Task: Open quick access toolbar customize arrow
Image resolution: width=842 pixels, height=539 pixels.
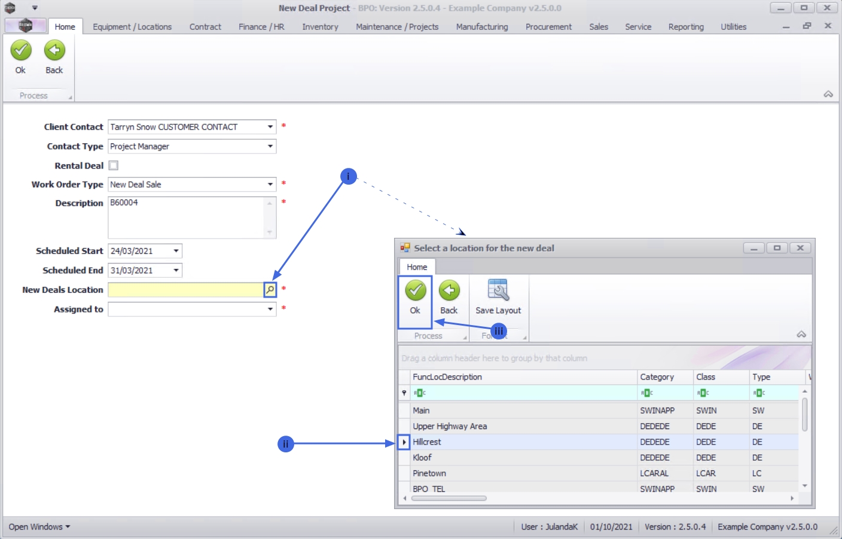Action: tap(35, 8)
